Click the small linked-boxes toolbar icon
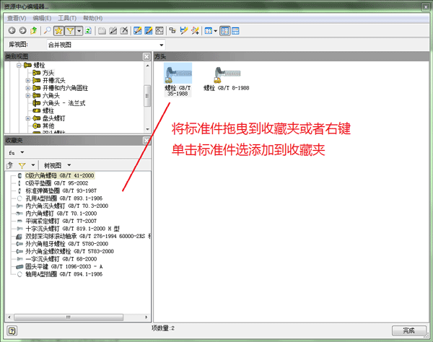This screenshot has height=342, width=433. pos(172,30)
